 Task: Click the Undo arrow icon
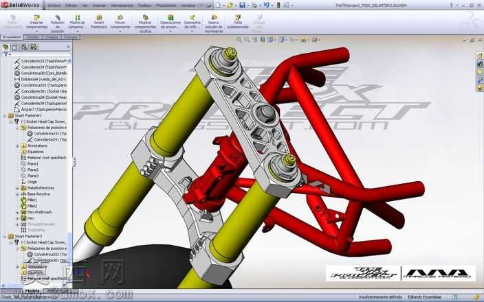pos(266,5)
